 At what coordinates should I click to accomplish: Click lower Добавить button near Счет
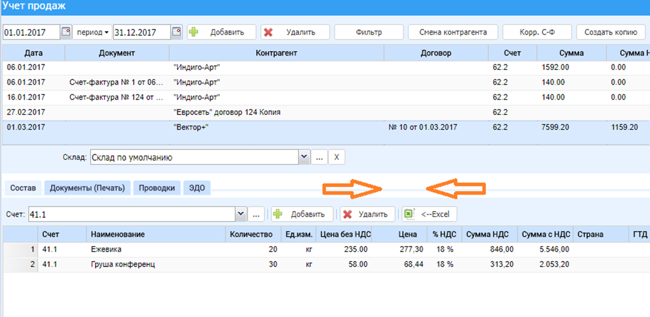[302, 214]
